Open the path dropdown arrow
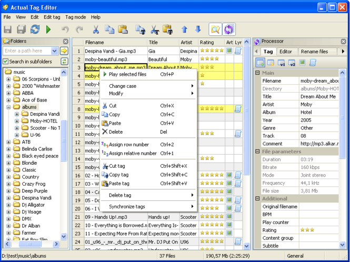The width and height of the screenshot is (350, 262). (54, 51)
